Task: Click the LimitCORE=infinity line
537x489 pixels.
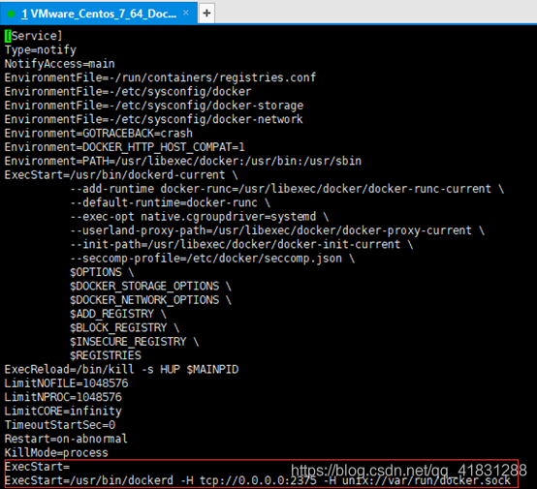Action: 63,411
